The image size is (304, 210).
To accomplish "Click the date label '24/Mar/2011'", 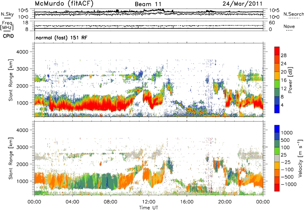I will click(242, 3).
